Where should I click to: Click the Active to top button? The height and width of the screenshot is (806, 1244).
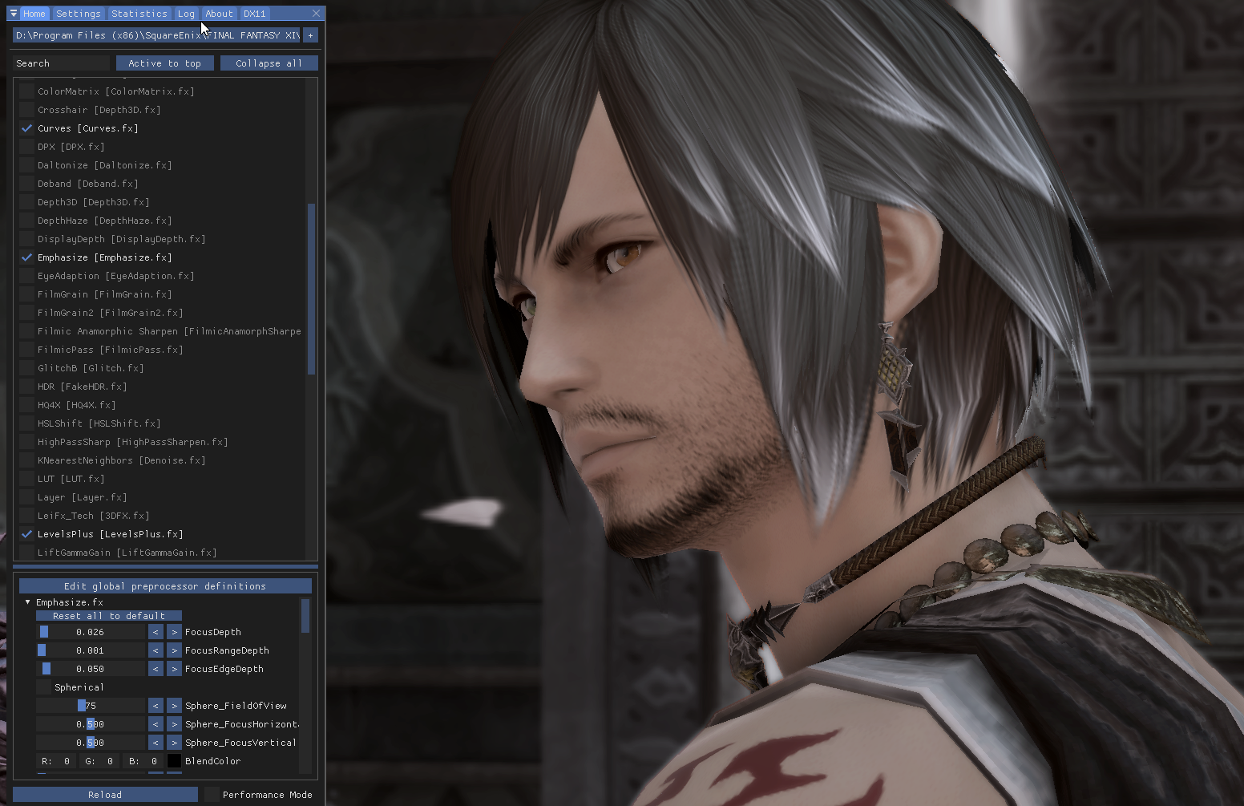click(165, 63)
